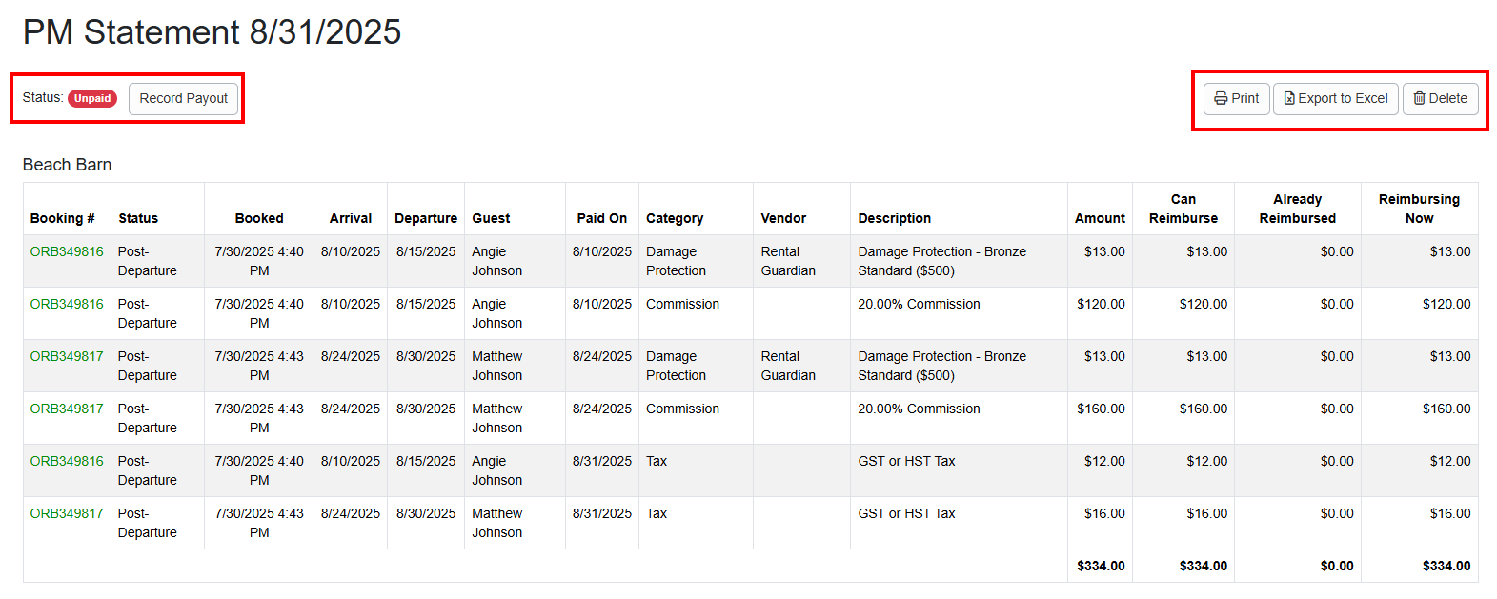1497x599 pixels.
Task: Click the Paid On column header
Action: [x=601, y=218]
